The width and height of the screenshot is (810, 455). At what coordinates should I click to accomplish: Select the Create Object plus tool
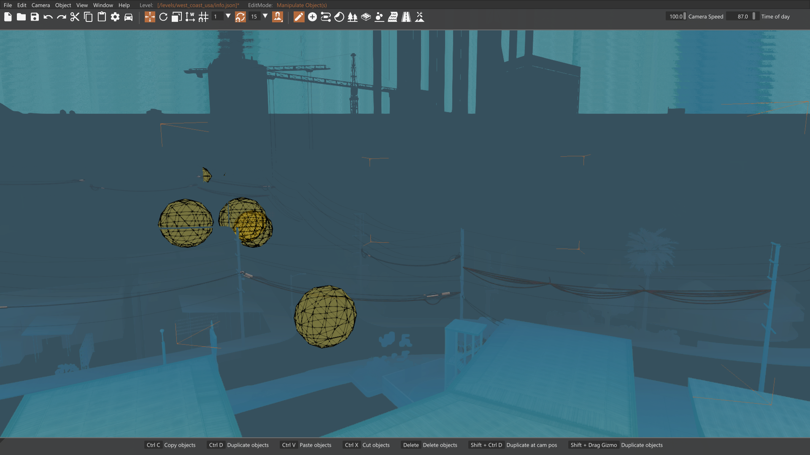coord(312,17)
